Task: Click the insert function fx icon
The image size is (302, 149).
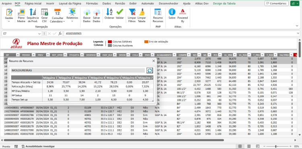Action: [60, 33]
